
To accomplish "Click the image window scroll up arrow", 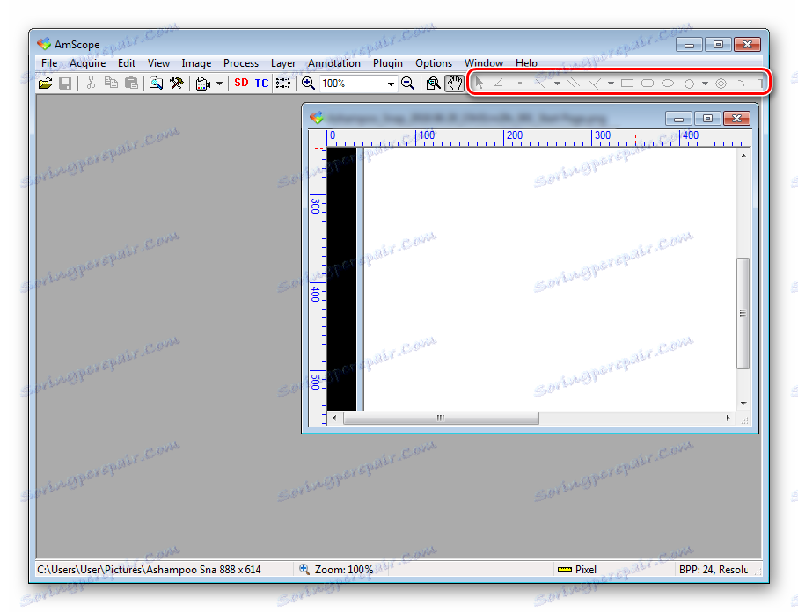I will click(743, 156).
